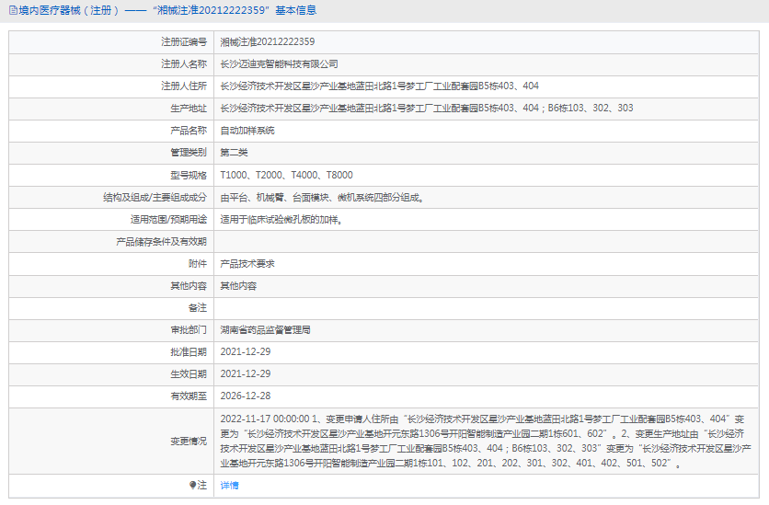
Task: Click model specification T1000、T2000、T4000、T8000
Action: 286,175
